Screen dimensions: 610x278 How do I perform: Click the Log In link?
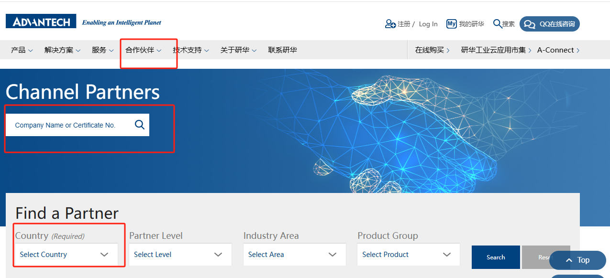[428, 24]
